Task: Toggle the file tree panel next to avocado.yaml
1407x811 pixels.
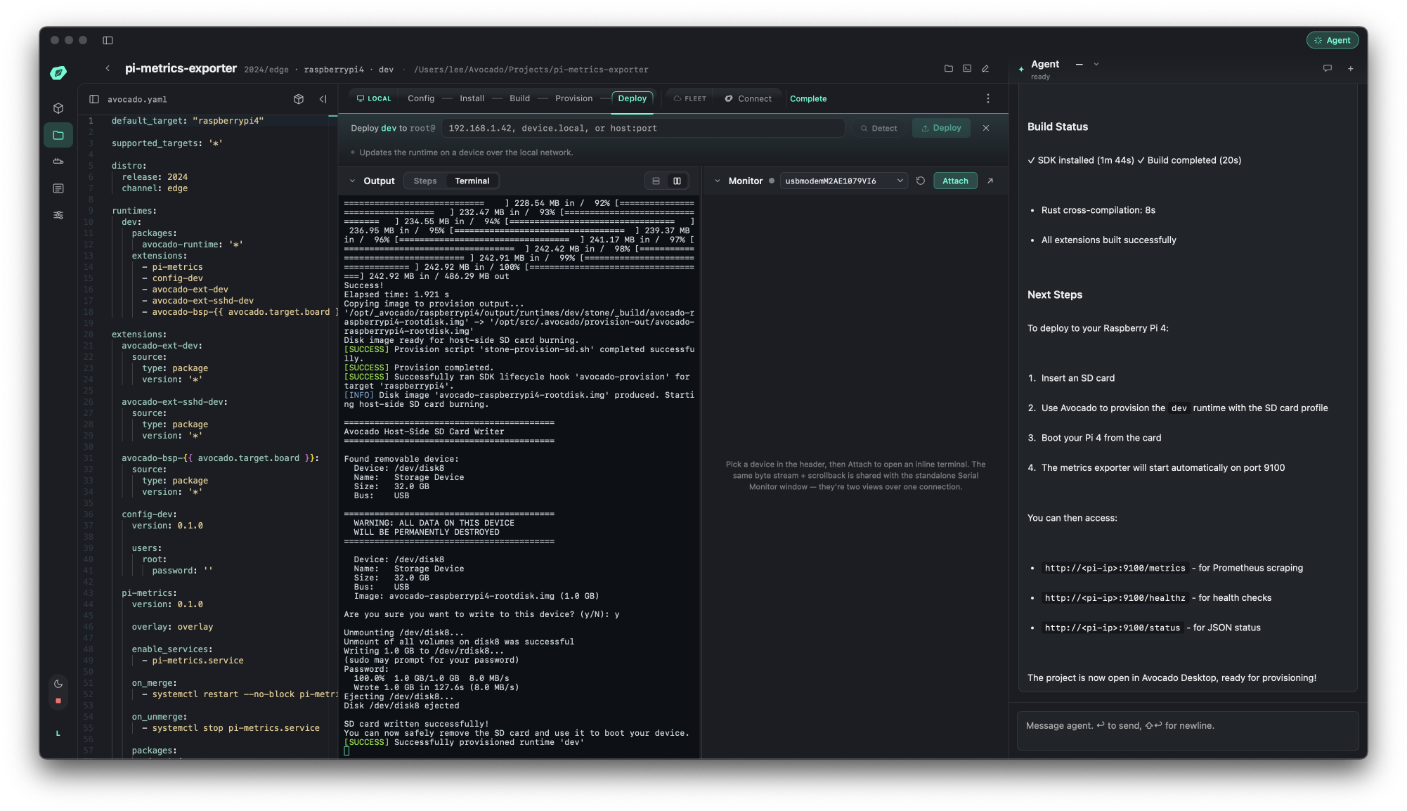Action: 94,99
